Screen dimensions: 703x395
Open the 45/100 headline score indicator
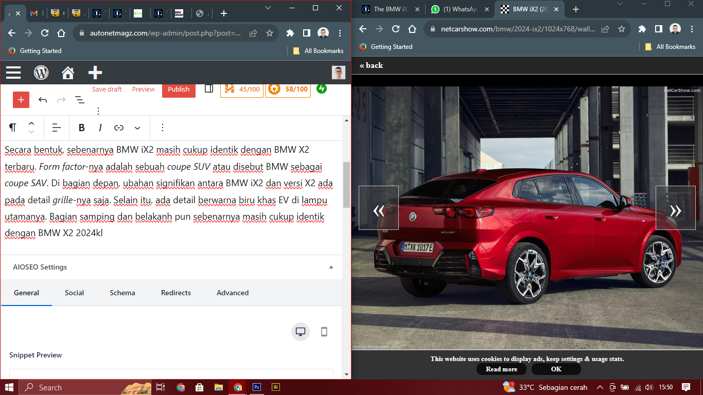(x=242, y=89)
